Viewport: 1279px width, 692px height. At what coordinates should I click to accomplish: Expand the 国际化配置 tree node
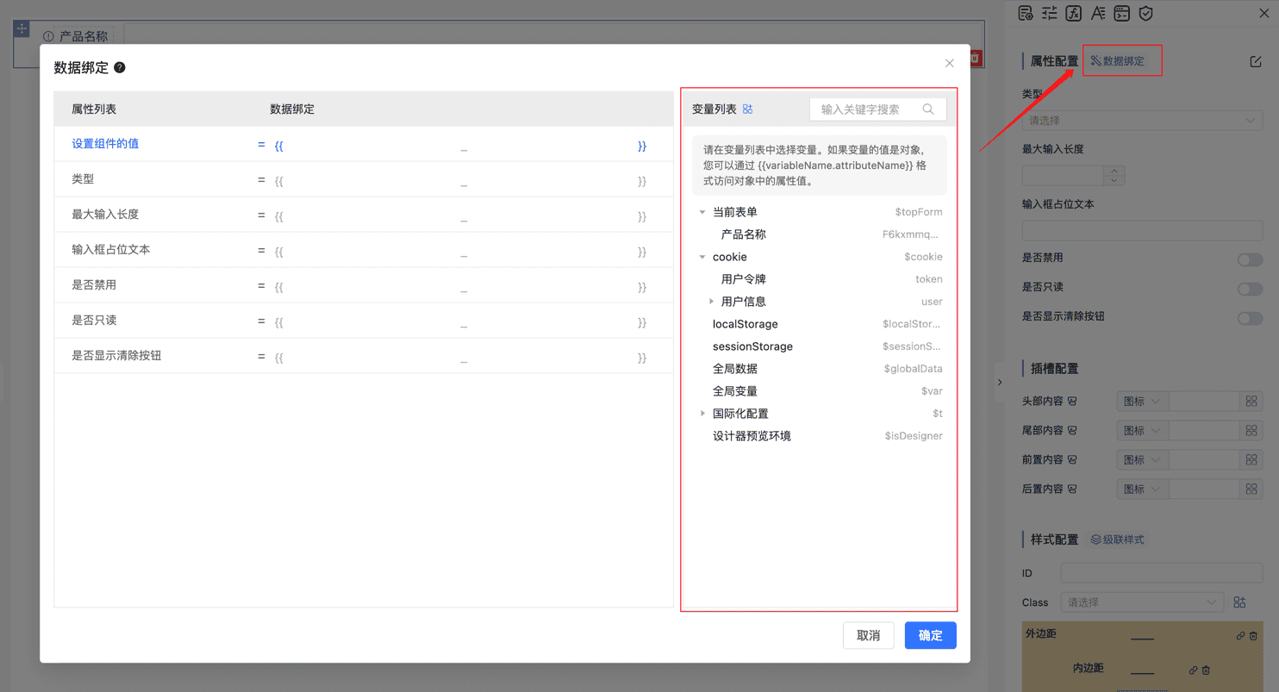pyautogui.click(x=702, y=414)
